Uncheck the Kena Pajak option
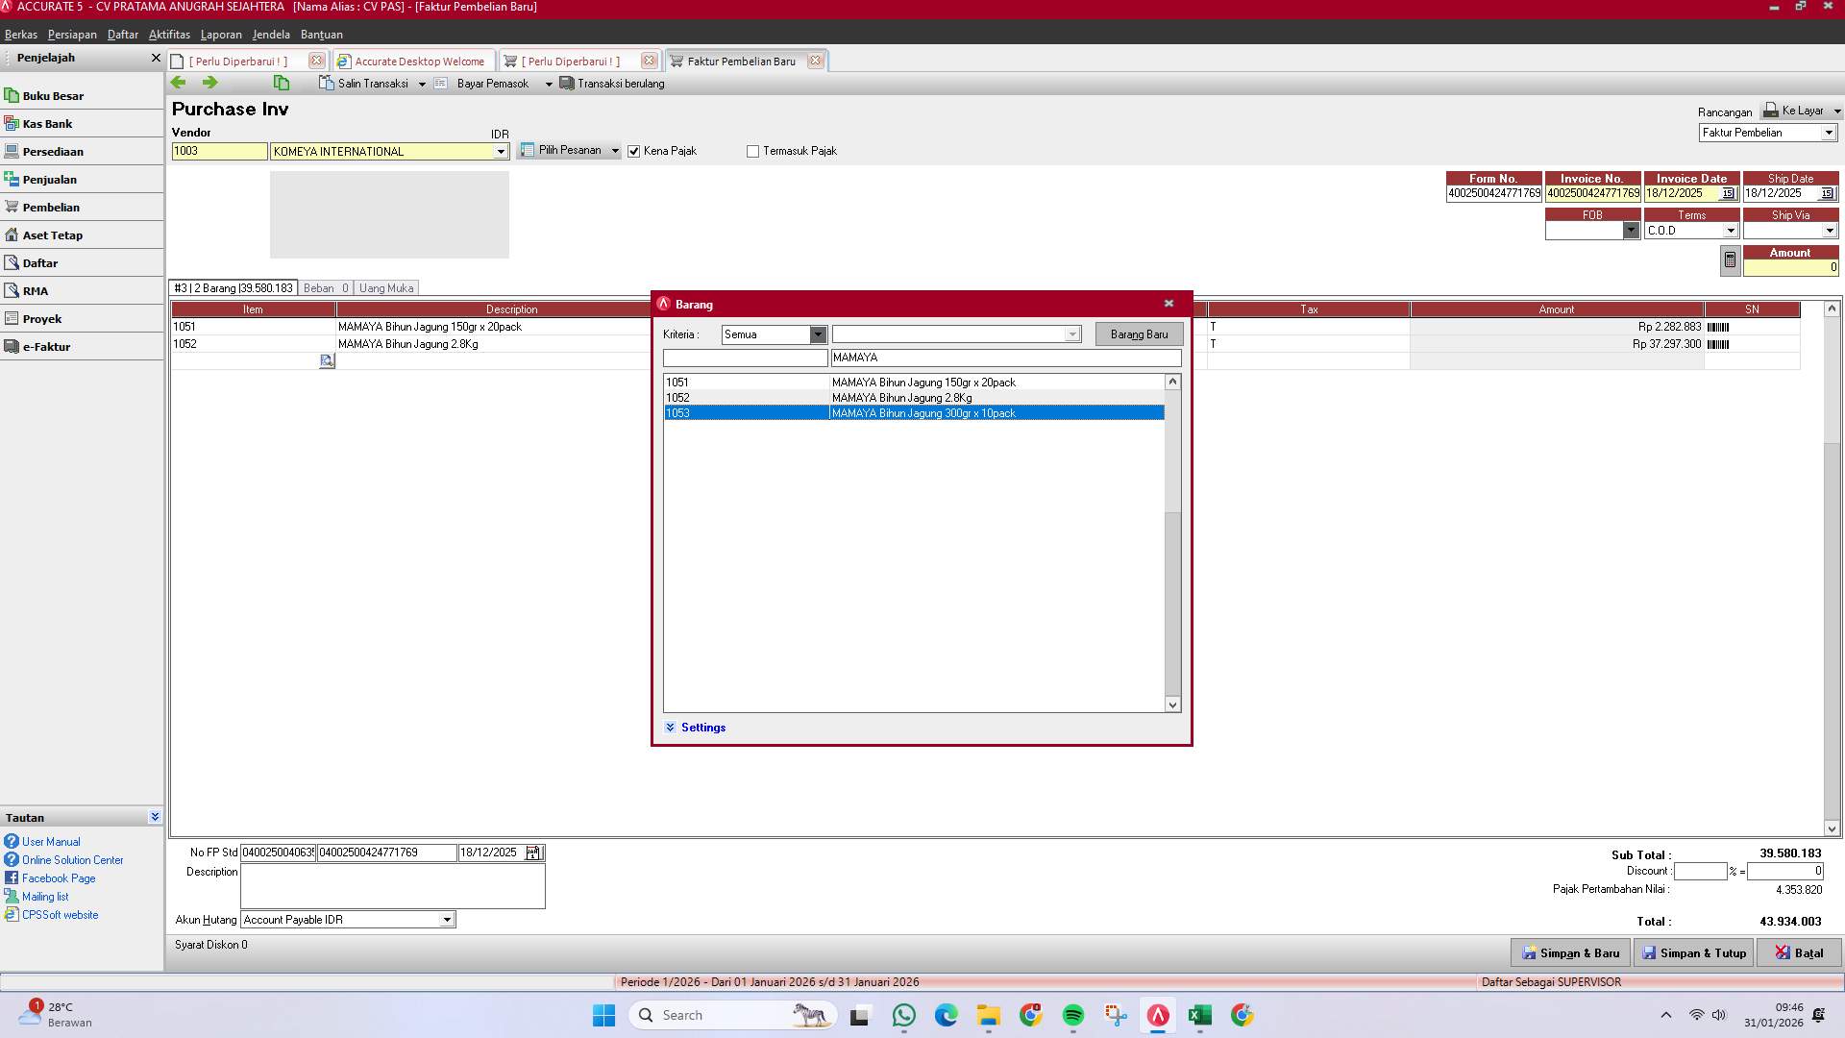The height and width of the screenshot is (1038, 1845). point(634,151)
